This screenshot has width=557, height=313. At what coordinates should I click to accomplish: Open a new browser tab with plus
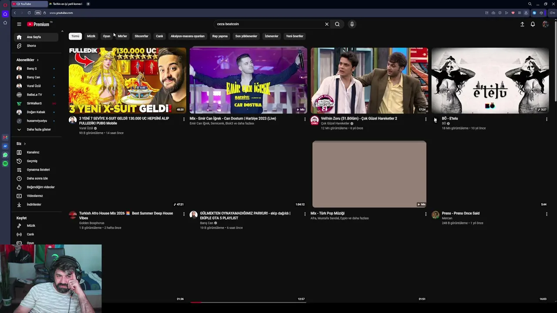click(x=88, y=4)
